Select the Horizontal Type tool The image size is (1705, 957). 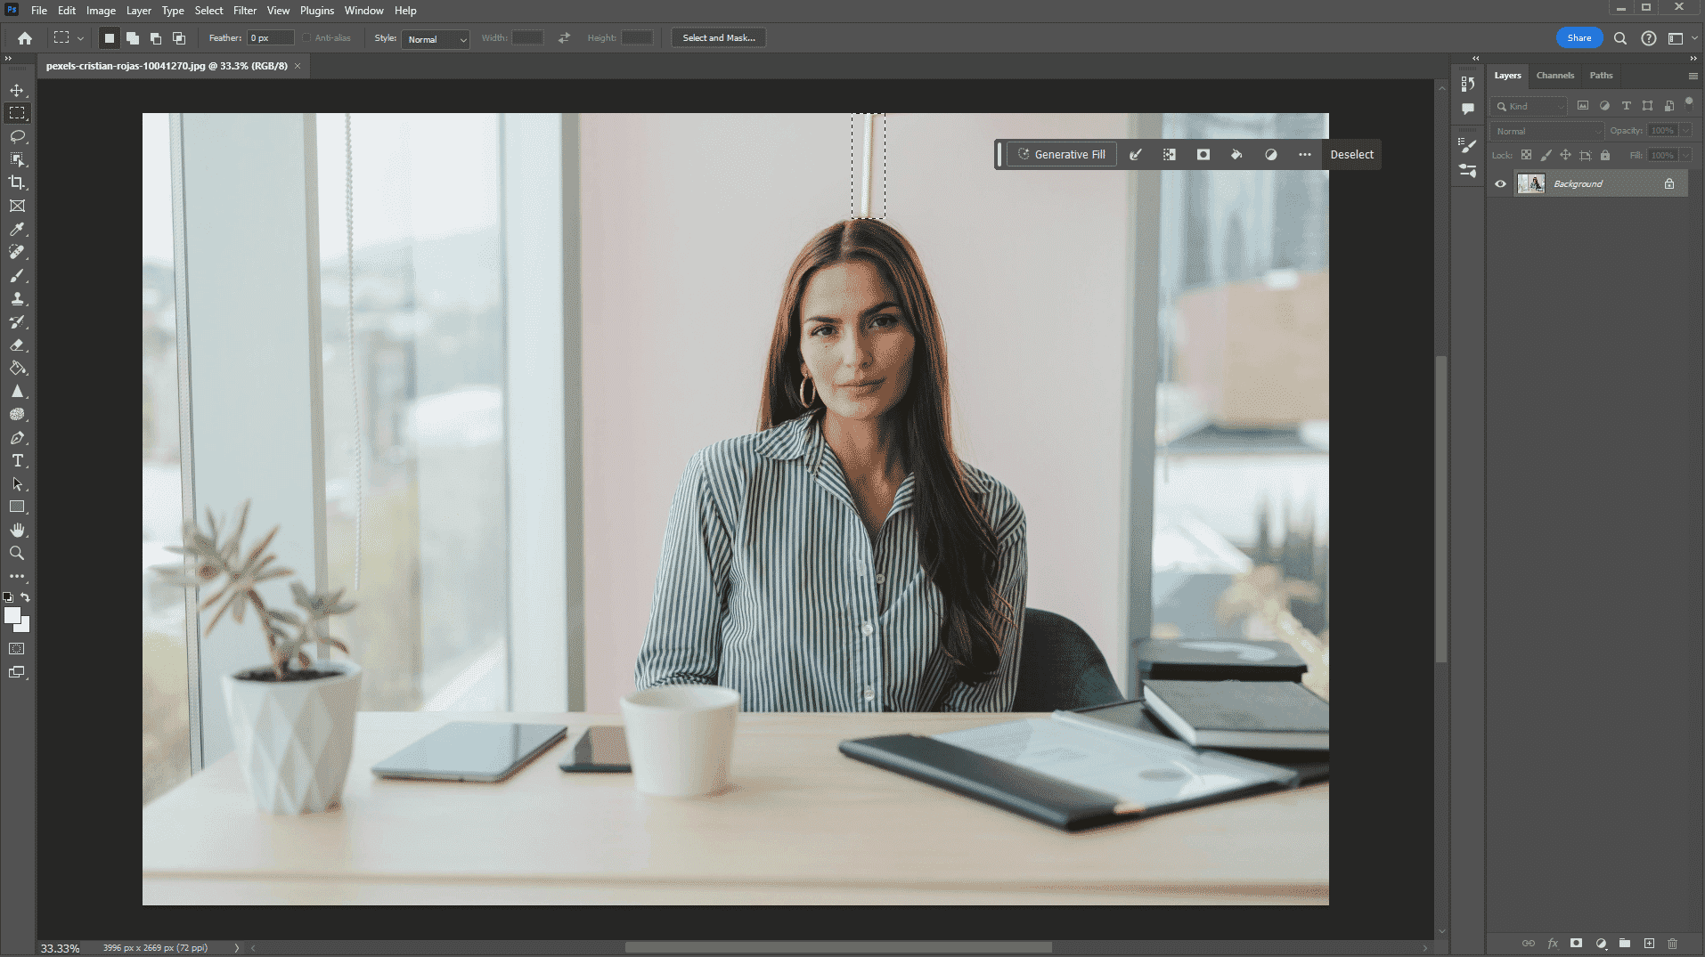pos(17,460)
